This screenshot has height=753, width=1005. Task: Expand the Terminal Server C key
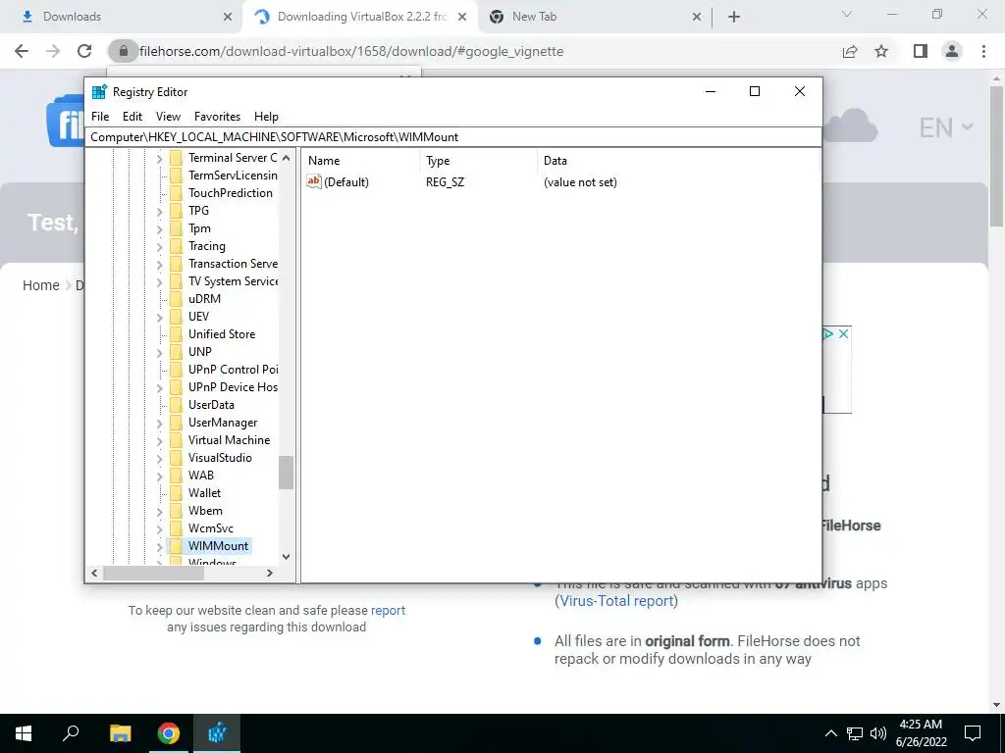pyautogui.click(x=160, y=158)
